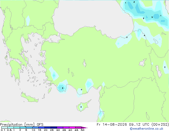Click the '50' legend value
The height and width of the screenshot is (131, 169).
82,130
